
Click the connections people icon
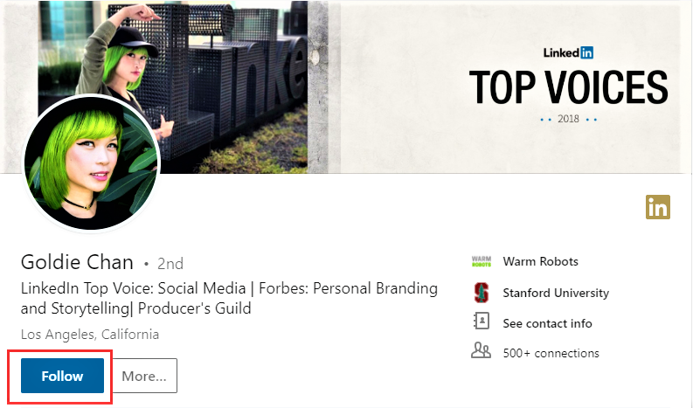click(x=481, y=350)
